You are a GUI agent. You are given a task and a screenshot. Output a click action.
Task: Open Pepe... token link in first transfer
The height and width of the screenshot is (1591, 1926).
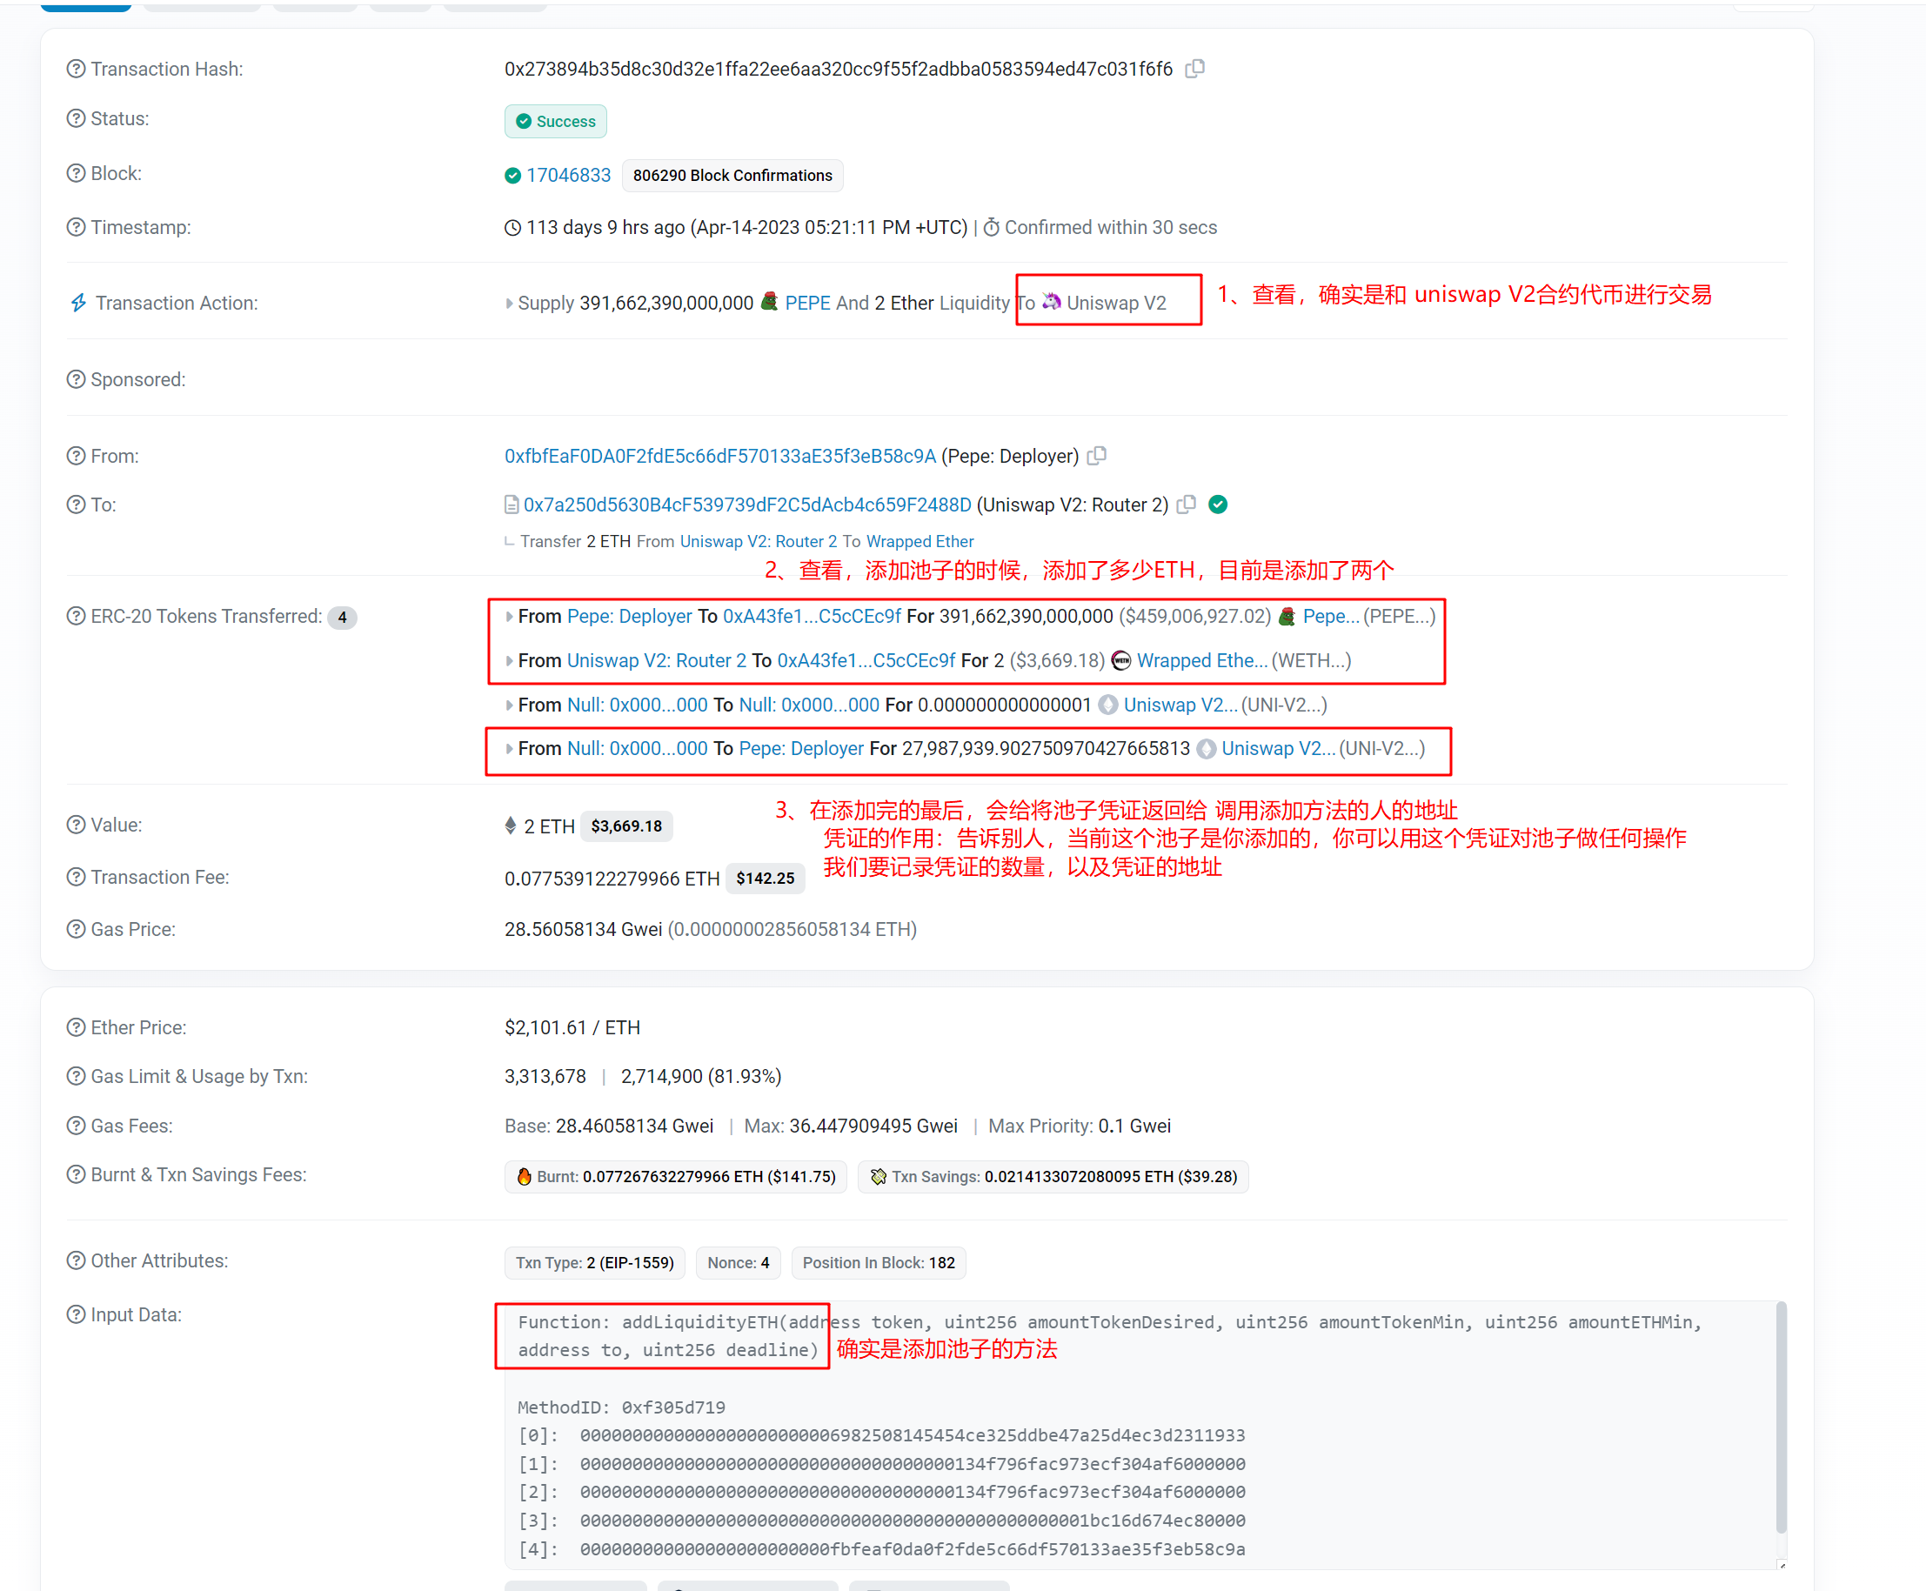tap(1330, 616)
